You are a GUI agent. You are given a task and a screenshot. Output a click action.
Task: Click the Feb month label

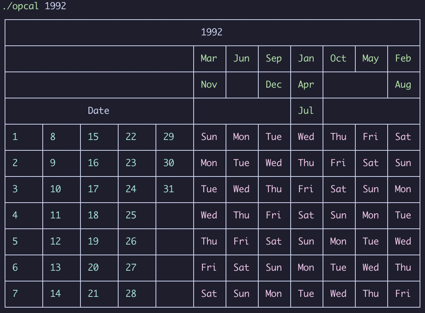coord(403,58)
